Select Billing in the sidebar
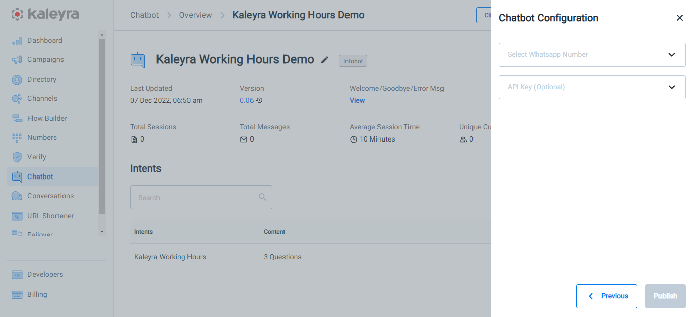The image size is (694, 317). (37, 294)
